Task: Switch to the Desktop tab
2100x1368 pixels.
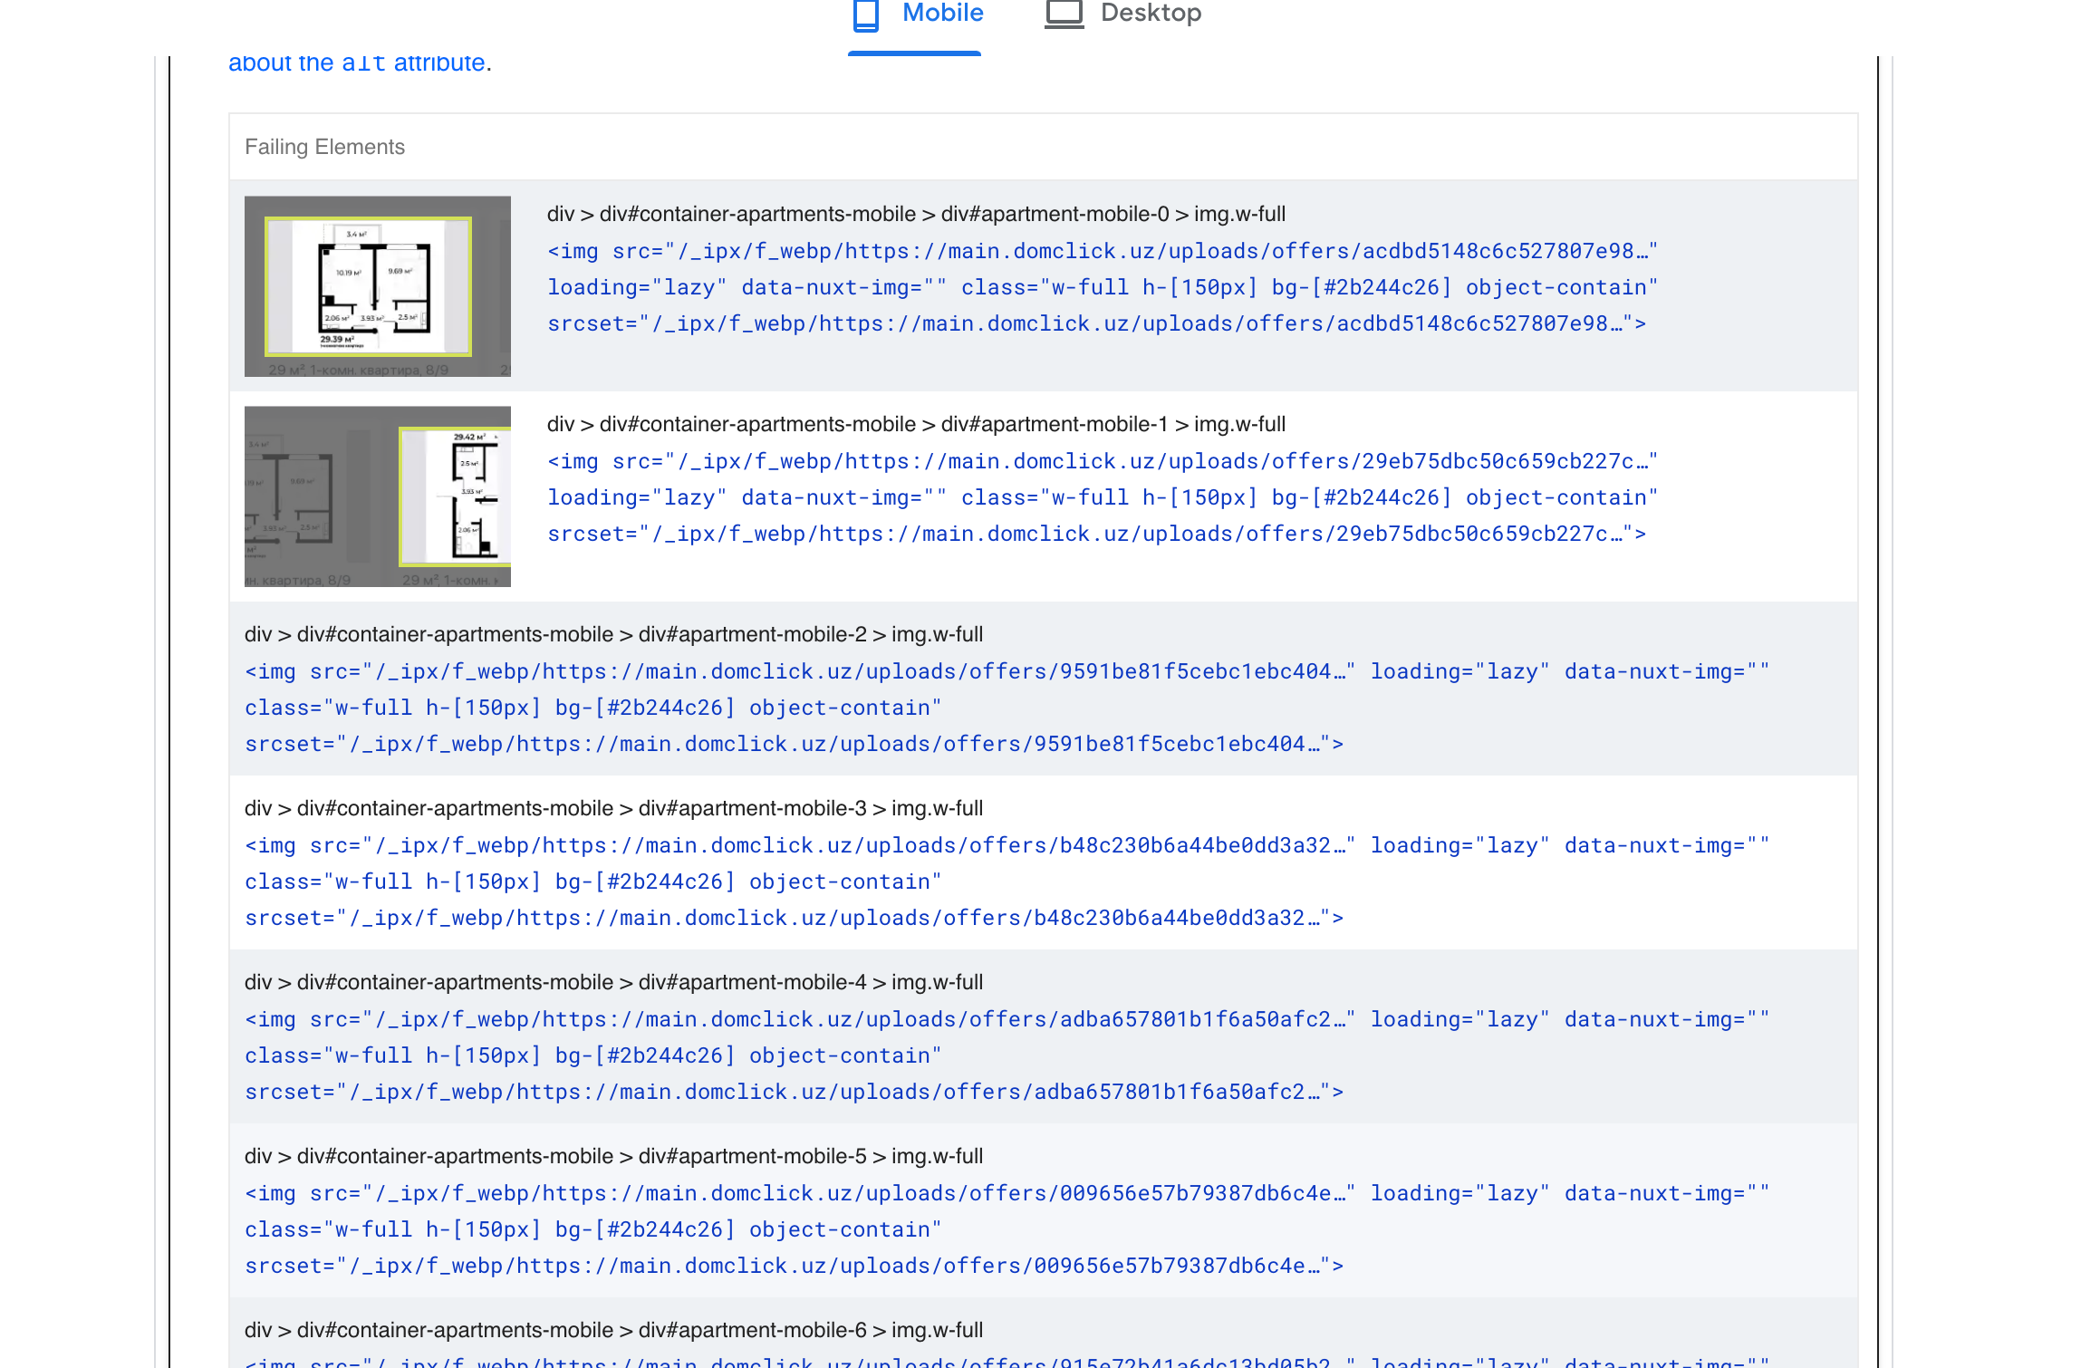Action: 1150,14
